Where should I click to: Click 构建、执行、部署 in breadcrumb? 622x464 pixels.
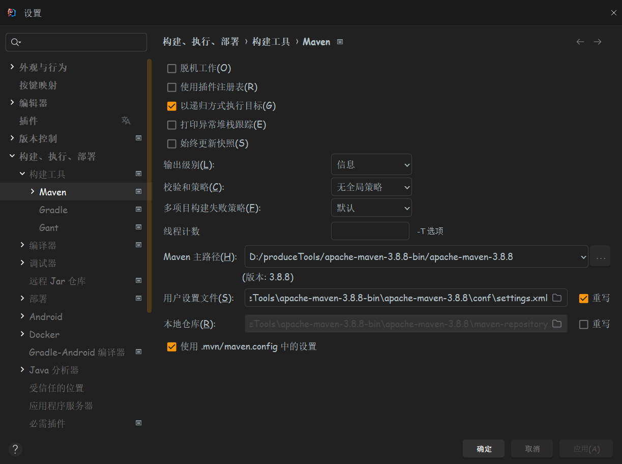click(x=201, y=42)
